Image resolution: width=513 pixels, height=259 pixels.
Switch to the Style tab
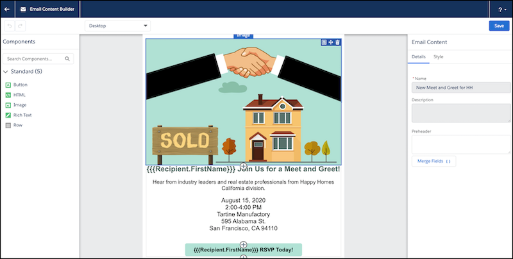(438, 57)
